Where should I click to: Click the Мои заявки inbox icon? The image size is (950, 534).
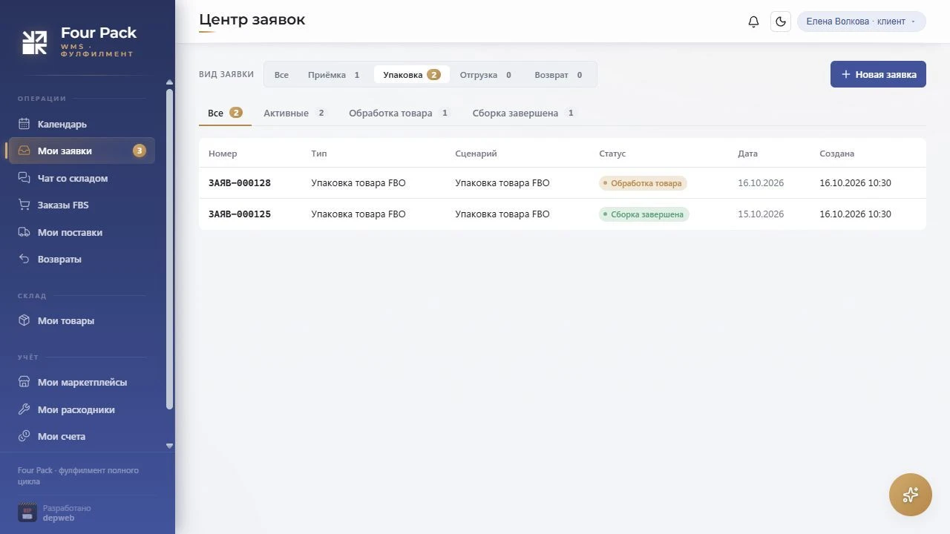click(x=24, y=151)
